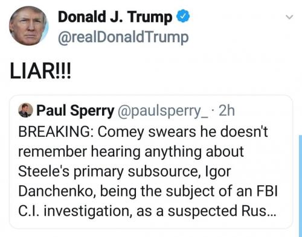
Task: Open the main tweet author's profile picture
Action: [x=28, y=26]
